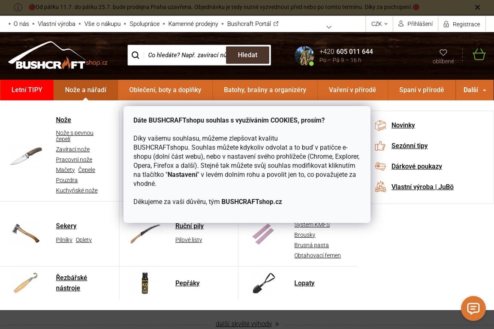The image size is (494, 329).
Task: Click the knife thumbnail image
Action: [x=26, y=156]
